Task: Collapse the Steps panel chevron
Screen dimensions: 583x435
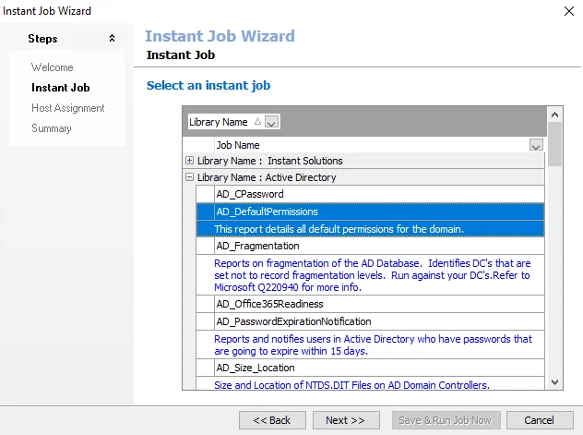Action: [112, 38]
